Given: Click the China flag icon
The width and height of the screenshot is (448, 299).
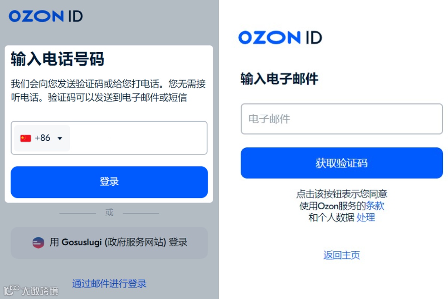Looking at the screenshot, I should click(x=25, y=138).
